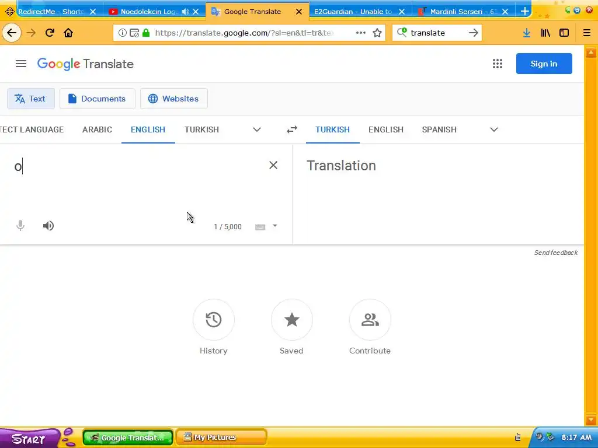598x448 pixels.
Task: Open the input tools dropdown arrow
Action: pyautogui.click(x=275, y=226)
